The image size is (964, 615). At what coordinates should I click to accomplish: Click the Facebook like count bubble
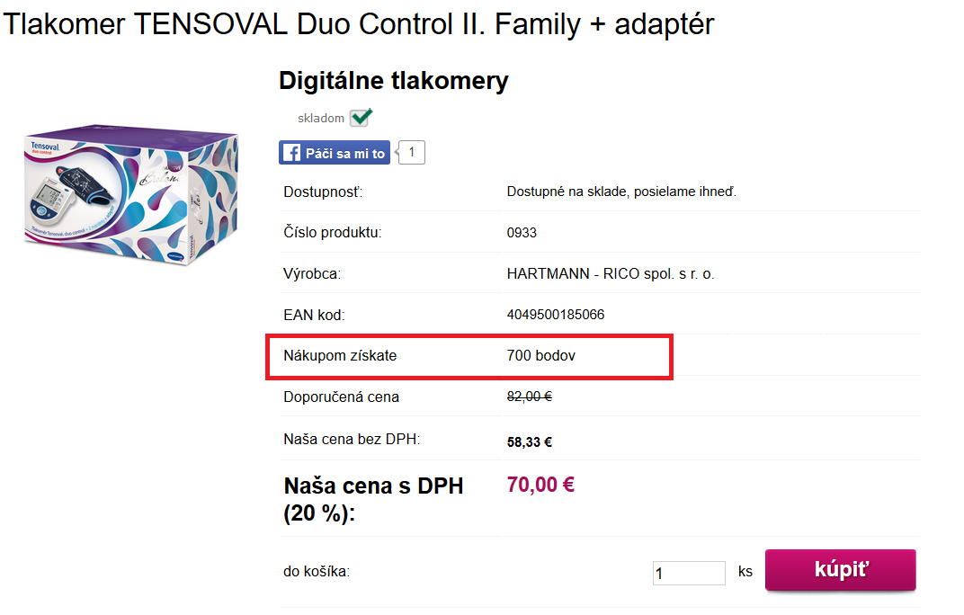[411, 153]
